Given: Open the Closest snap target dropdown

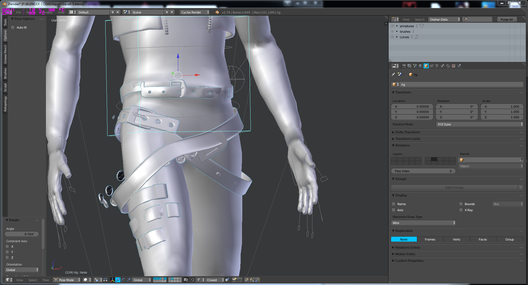Looking at the screenshot, I should (x=215, y=280).
